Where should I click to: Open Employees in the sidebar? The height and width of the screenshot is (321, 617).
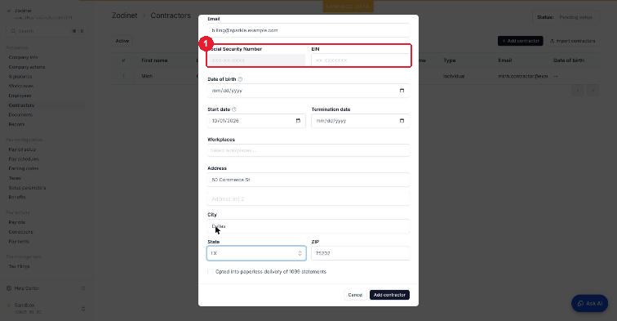20,96
